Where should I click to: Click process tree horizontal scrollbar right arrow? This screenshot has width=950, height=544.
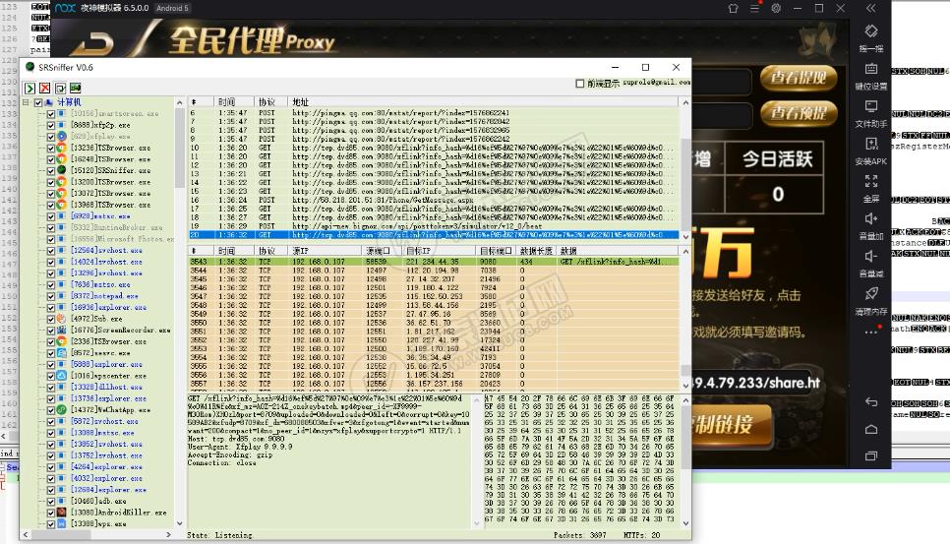(x=168, y=534)
